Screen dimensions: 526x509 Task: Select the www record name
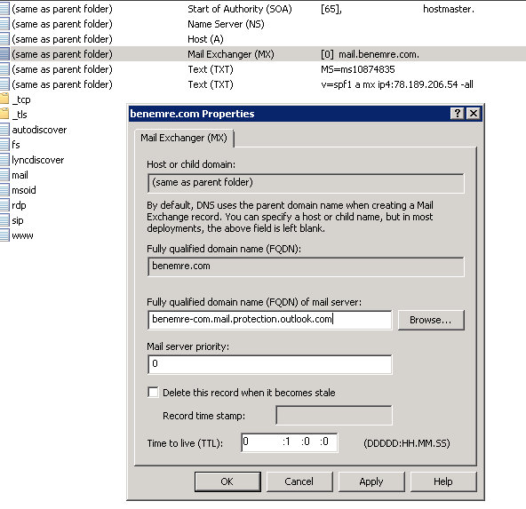(x=22, y=235)
